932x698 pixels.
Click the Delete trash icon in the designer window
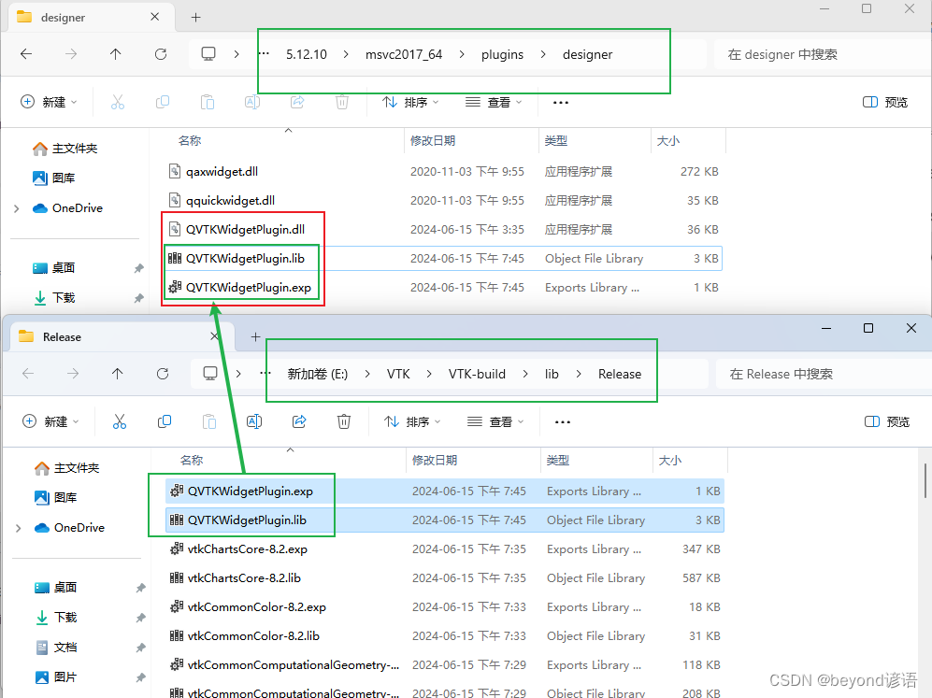click(x=342, y=102)
